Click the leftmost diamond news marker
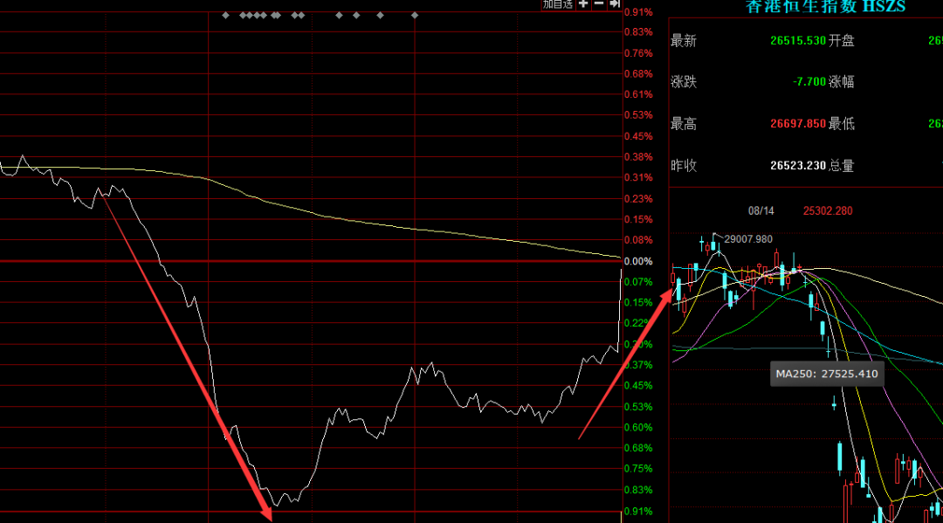The image size is (943, 523). (x=225, y=16)
